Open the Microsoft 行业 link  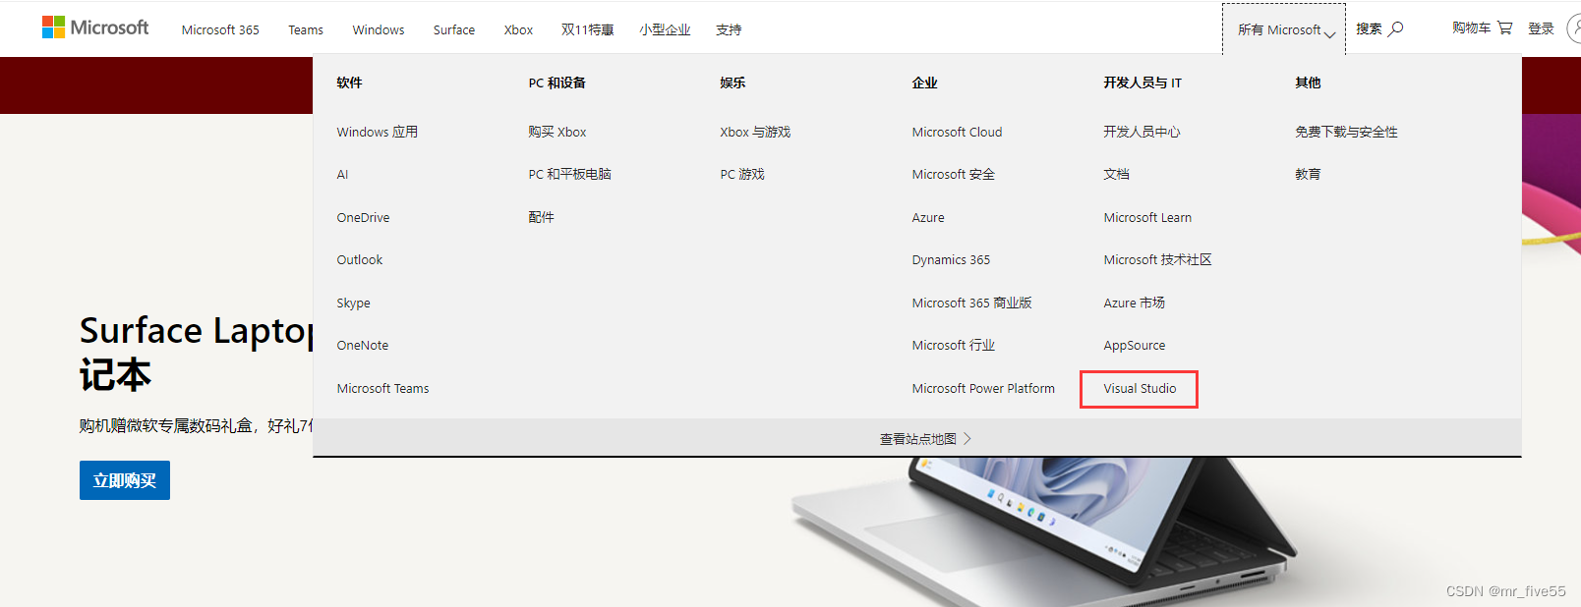pos(953,345)
